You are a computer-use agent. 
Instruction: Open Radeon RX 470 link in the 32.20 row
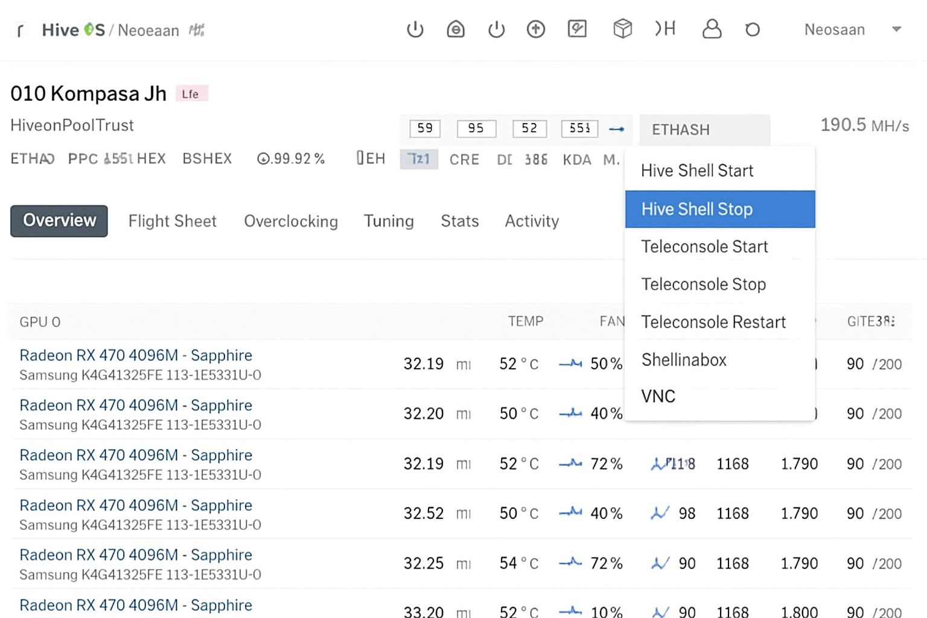click(x=136, y=406)
